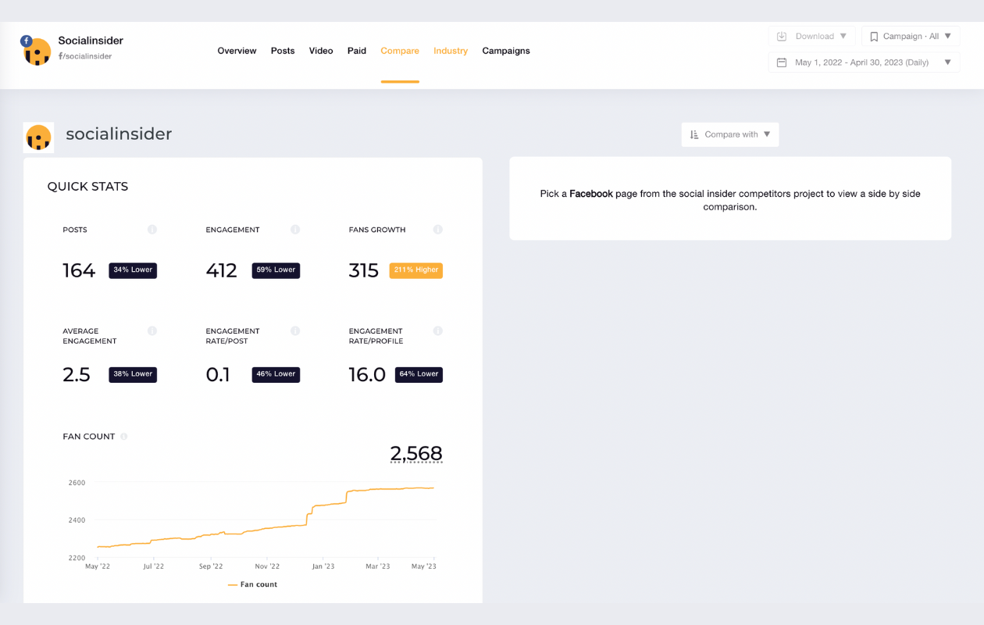Open the Overview tab
The width and height of the screenshot is (984, 625).
(237, 51)
